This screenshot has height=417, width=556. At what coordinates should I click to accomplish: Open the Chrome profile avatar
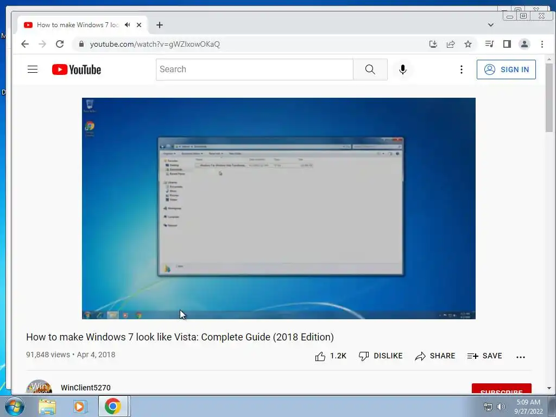(525, 44)
